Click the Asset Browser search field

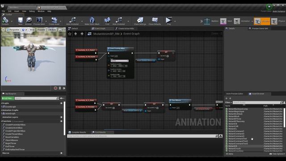tap(257, 102)
